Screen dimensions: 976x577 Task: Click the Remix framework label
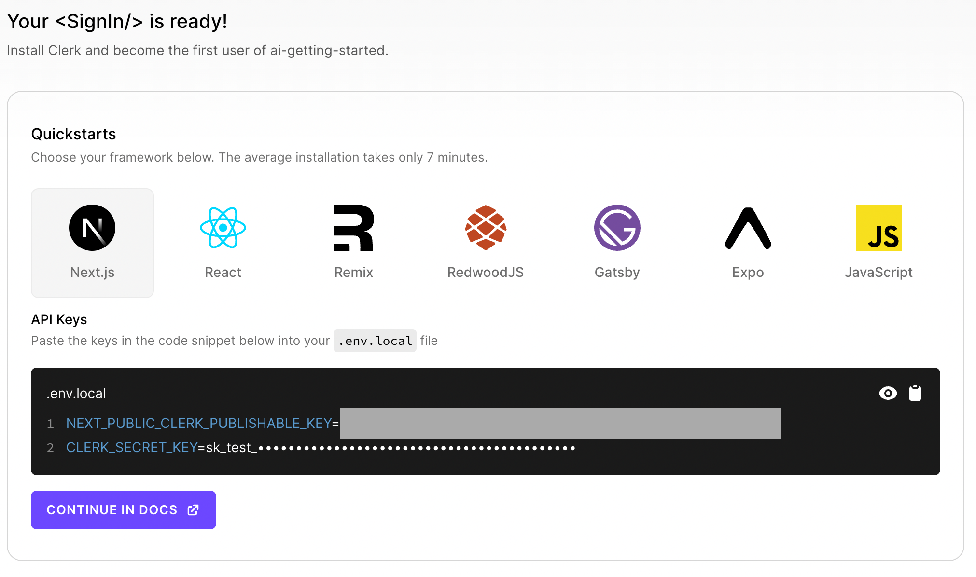pos(354,272)
